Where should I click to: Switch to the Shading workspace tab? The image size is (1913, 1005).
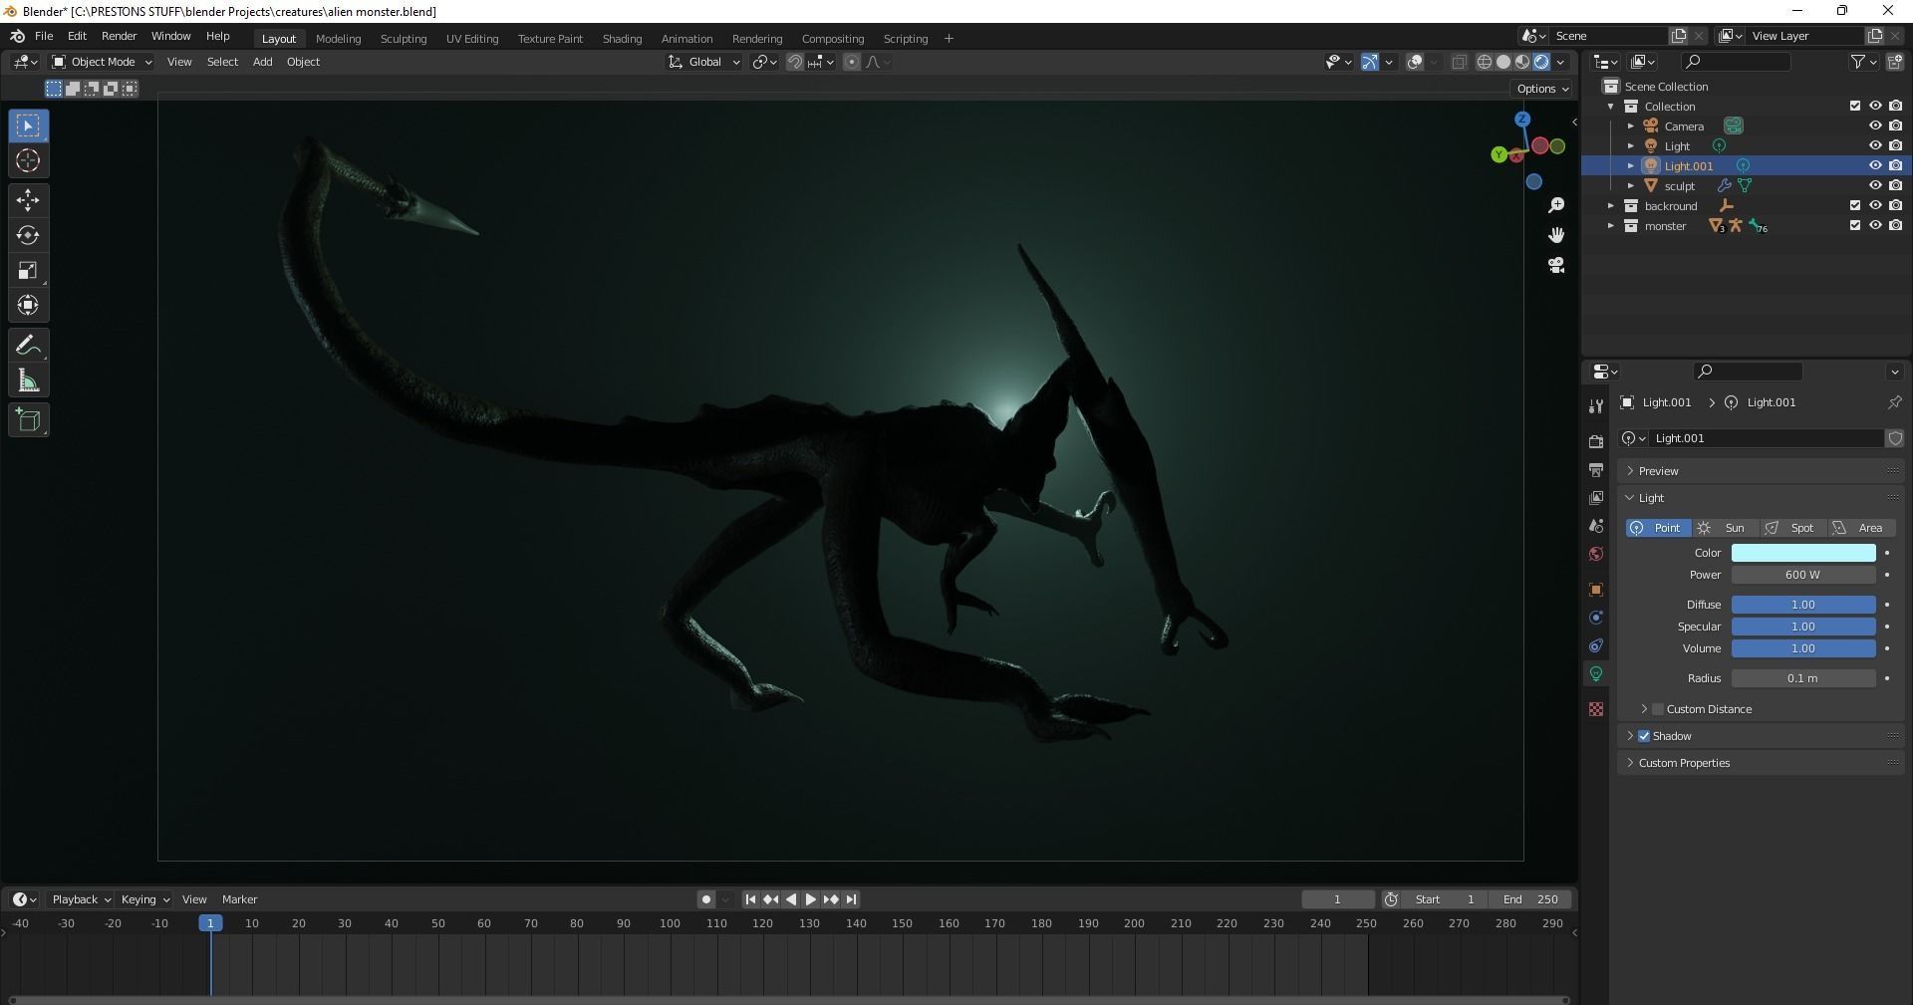click(x=622, y=39)
